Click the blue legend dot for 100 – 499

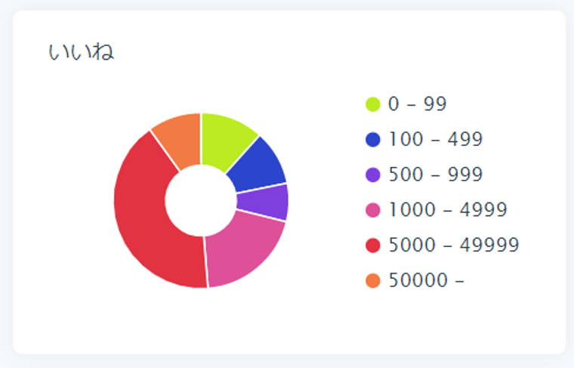coord(372,140)
